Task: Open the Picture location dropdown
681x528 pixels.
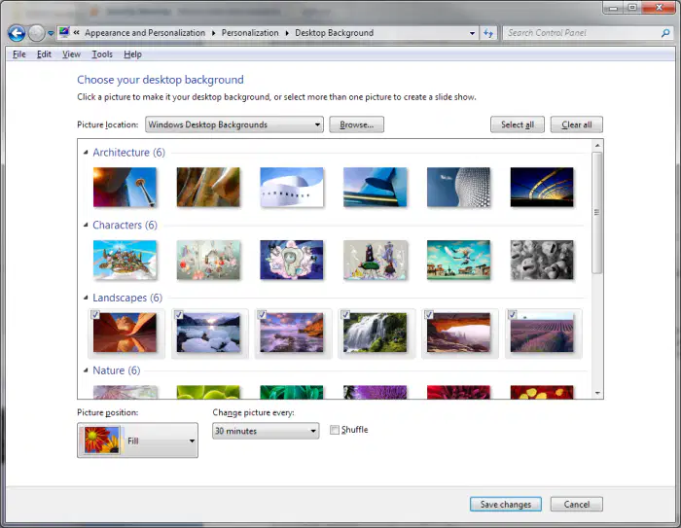Action: pos(234,124)
